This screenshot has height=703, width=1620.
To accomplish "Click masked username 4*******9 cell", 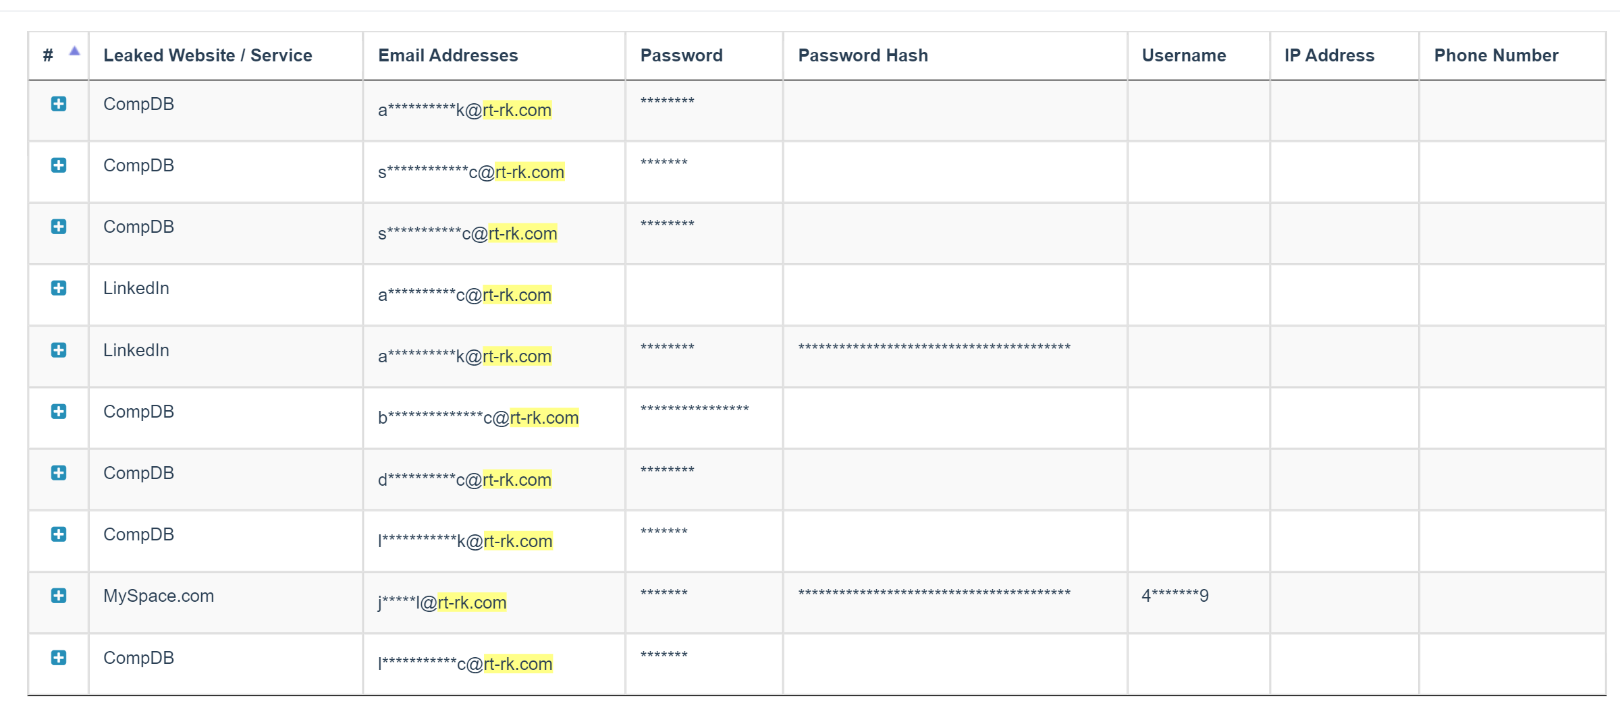I will [1175, 596].
